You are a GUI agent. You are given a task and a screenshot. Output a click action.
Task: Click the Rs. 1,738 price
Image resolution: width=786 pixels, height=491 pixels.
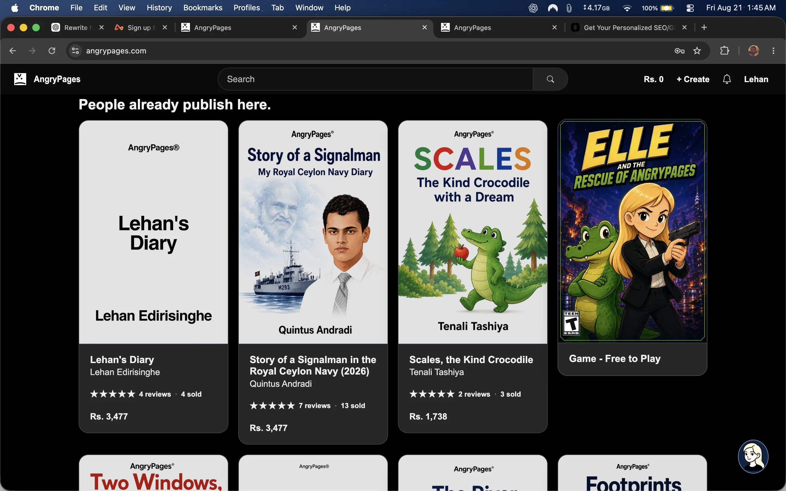tap(428, 416)
